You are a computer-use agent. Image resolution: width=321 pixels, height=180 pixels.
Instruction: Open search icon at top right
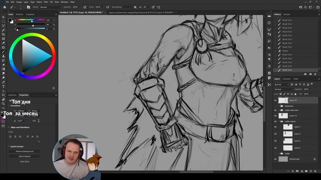[x=305, y=7]
